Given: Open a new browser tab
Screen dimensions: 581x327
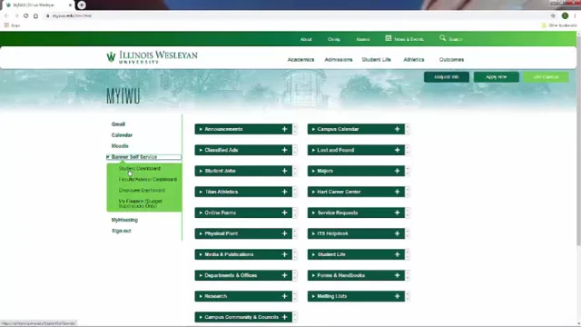Looking at the screenshot, I should [x=82, y=5].
